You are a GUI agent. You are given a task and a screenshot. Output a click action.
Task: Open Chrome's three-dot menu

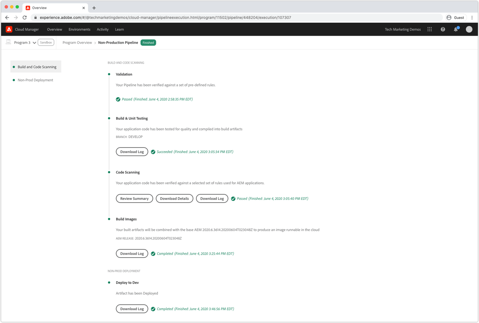[x=473, y=17]
